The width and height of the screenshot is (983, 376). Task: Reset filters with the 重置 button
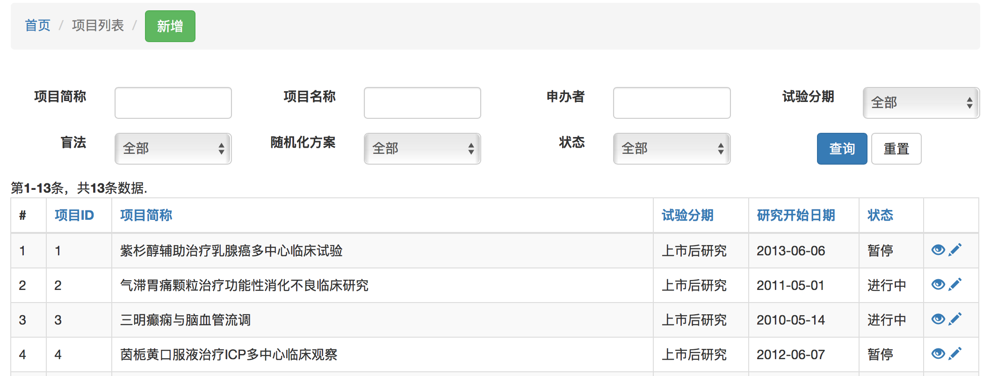tap(896, 149)
